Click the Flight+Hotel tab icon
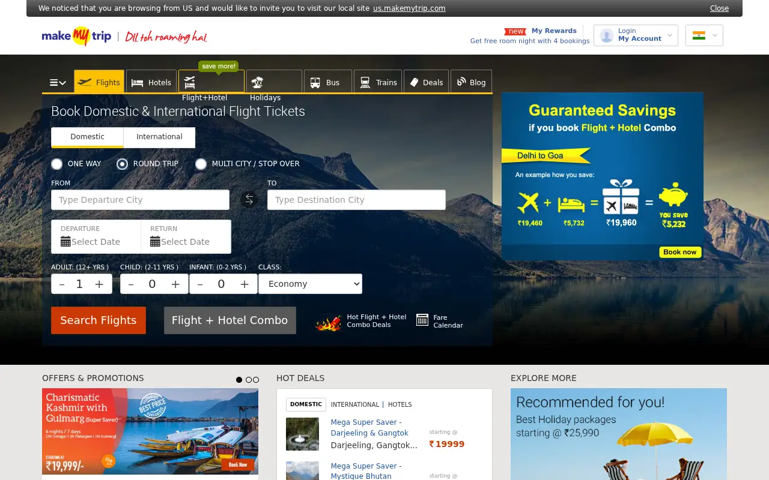This screenshot has height=480, width=769. point(190,82)
